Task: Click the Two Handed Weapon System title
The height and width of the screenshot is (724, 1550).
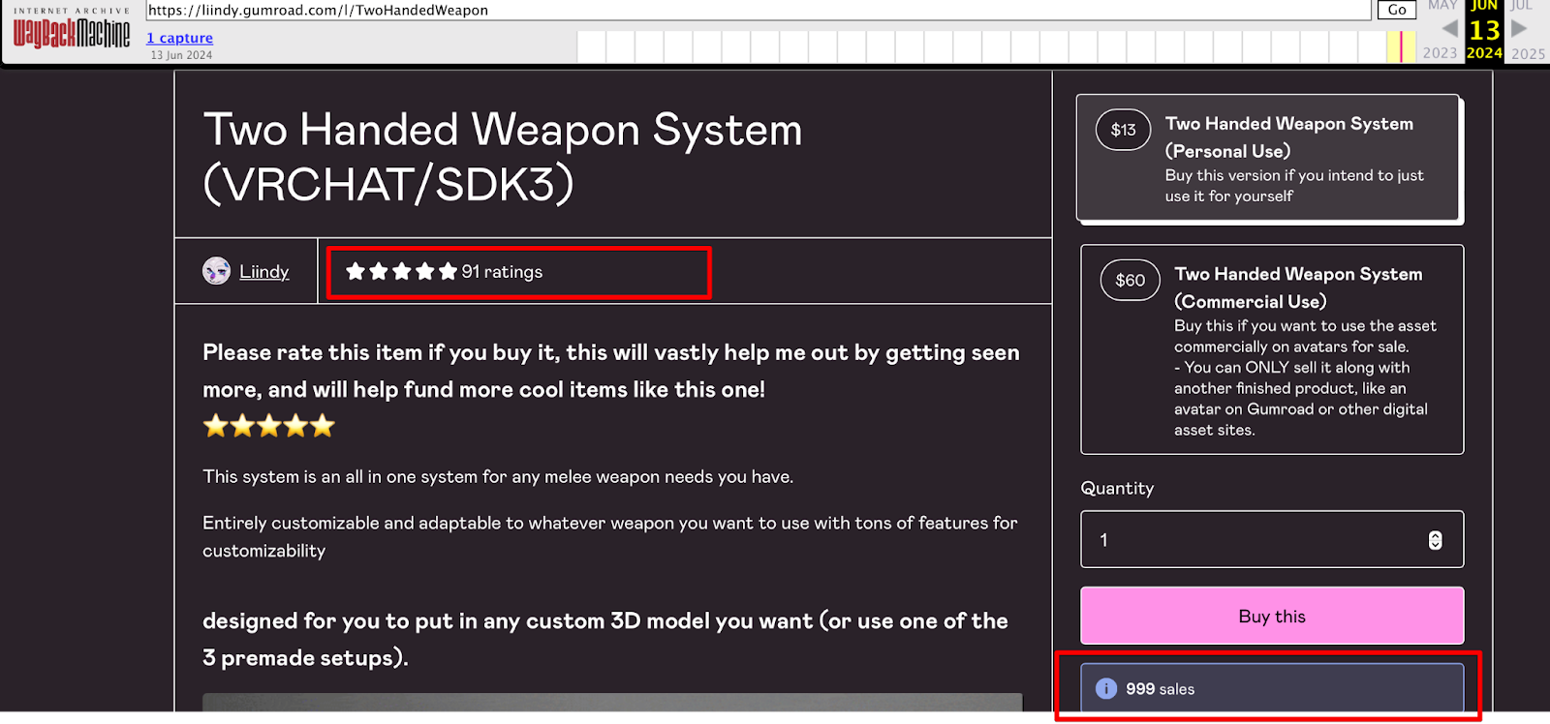Action: coord(503,156)
